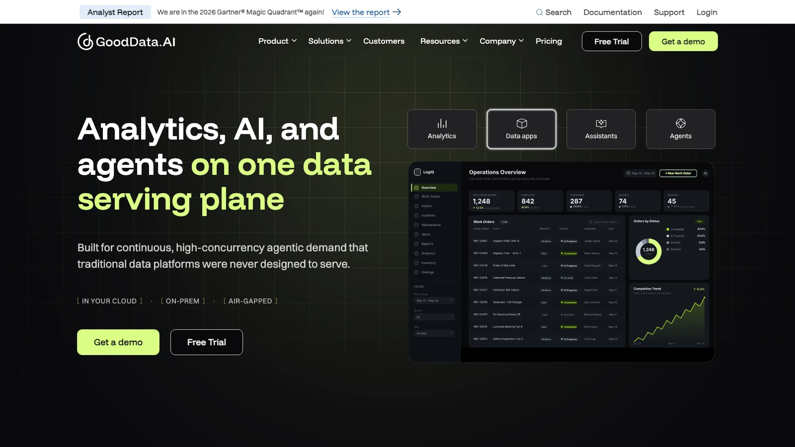
Task: Click the May 12 – May 19 calendar button
Action: (x=640, y=173)
